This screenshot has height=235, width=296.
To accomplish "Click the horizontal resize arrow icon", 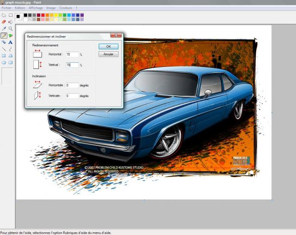I will 37,54.
